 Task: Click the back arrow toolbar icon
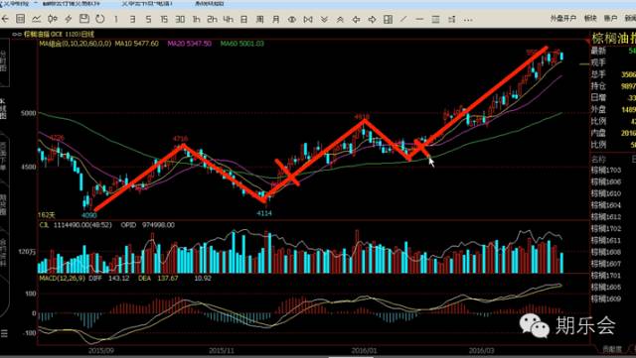tap(5, 19)
